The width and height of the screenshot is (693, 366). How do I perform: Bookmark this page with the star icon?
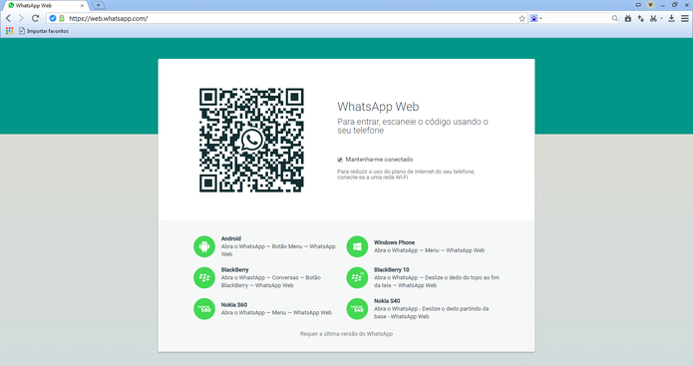coord(521,19)
